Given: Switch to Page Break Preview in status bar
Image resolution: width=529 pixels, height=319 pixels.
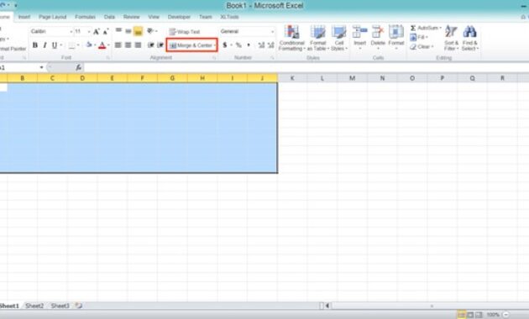Looking at the screenshot, I should click(479, 315).
